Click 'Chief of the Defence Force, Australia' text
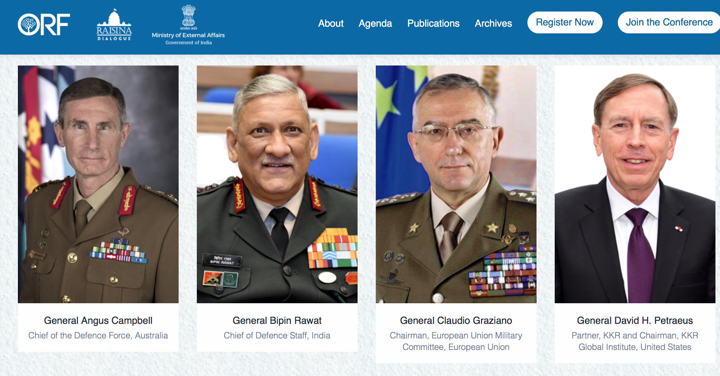 pyautogui.click(x=98, y=335)
